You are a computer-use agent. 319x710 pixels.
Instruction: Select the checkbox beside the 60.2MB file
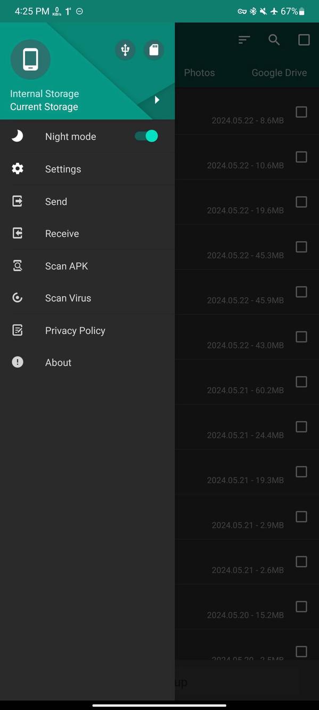point(301,382)
